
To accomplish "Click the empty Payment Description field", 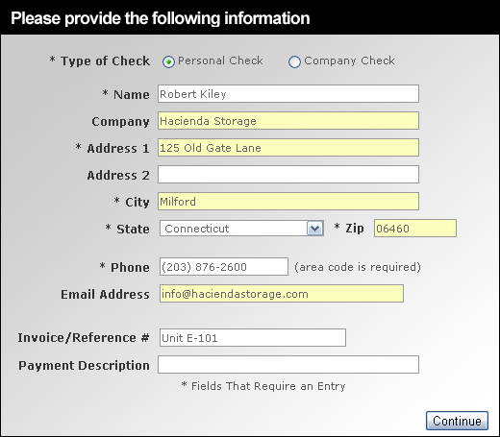I will click(288, 364).
